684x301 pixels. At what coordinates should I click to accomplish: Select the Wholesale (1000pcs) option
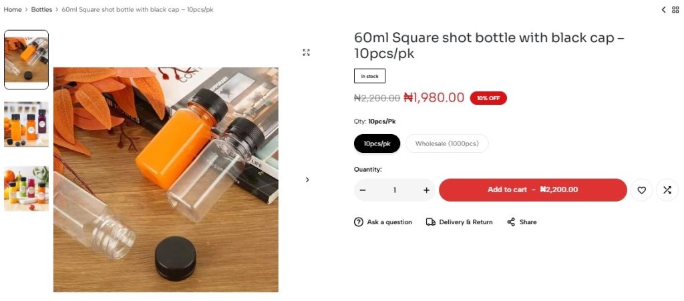(447, 143)
